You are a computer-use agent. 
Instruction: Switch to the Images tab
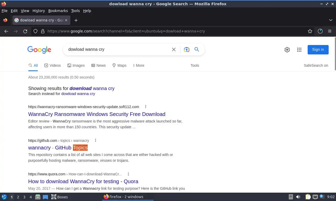click(76, 65)
